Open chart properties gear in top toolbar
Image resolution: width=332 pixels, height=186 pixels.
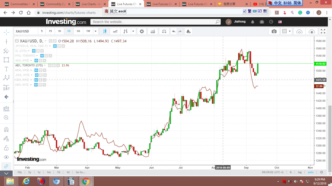[x=142, y=31]
